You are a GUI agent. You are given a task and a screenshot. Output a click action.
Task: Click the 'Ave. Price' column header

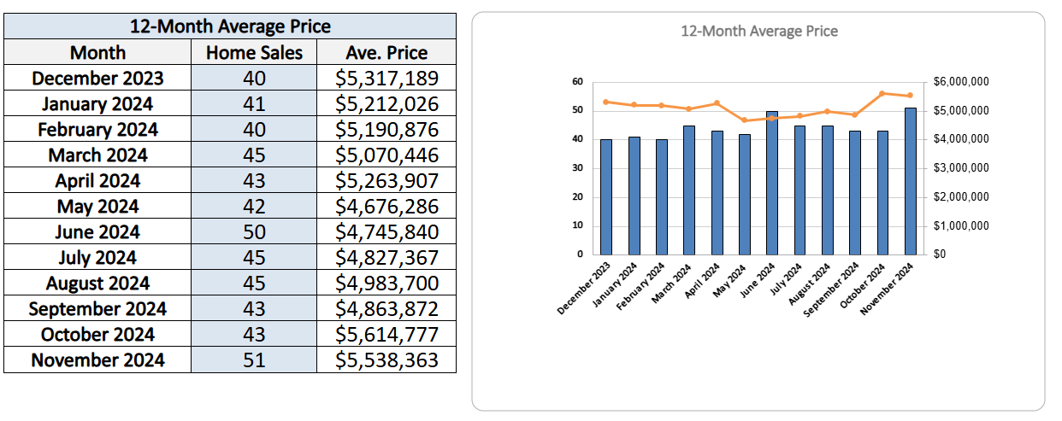[386, 52]
